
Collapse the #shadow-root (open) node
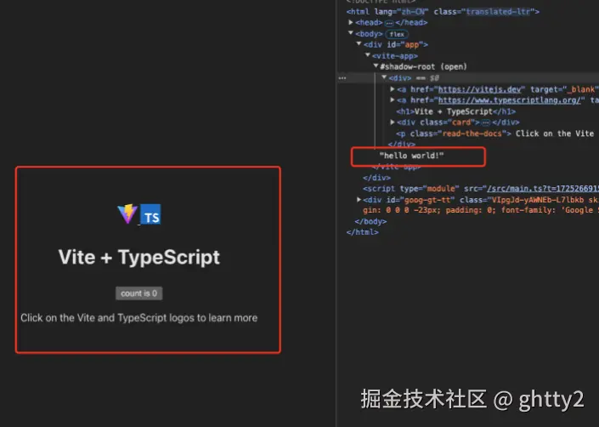[x=376, y=66]
